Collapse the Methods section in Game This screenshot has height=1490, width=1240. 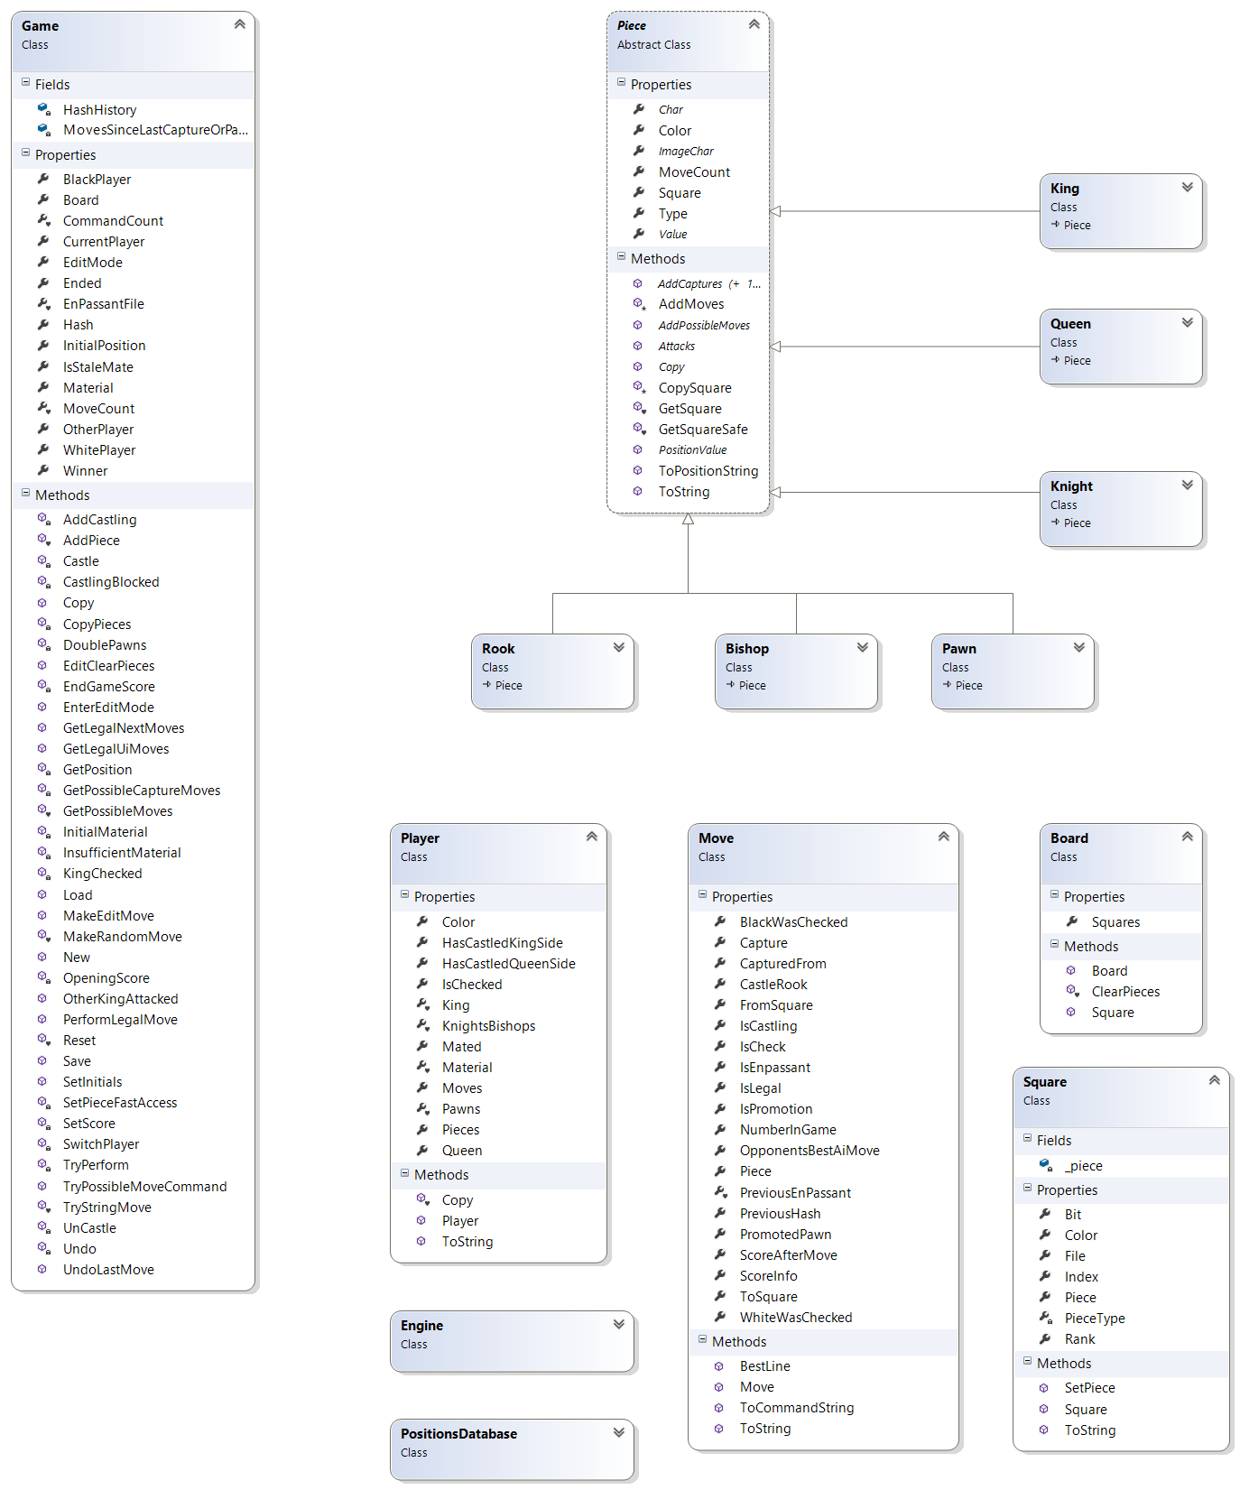(25, 493)
